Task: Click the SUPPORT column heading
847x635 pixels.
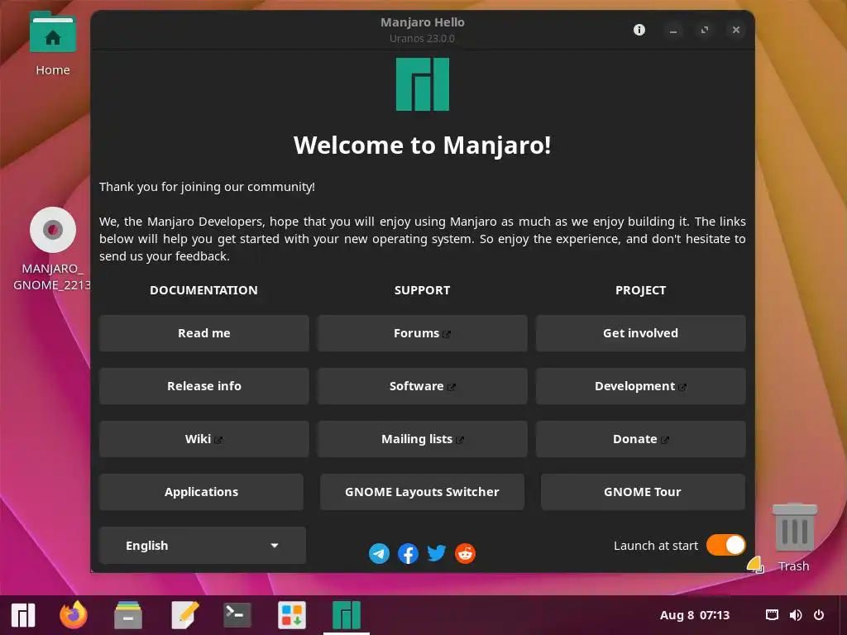Action: coord(423,290)
